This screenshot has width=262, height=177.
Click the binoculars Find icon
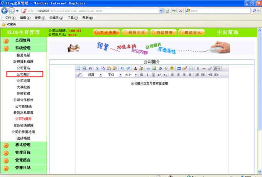click(90, 68)
